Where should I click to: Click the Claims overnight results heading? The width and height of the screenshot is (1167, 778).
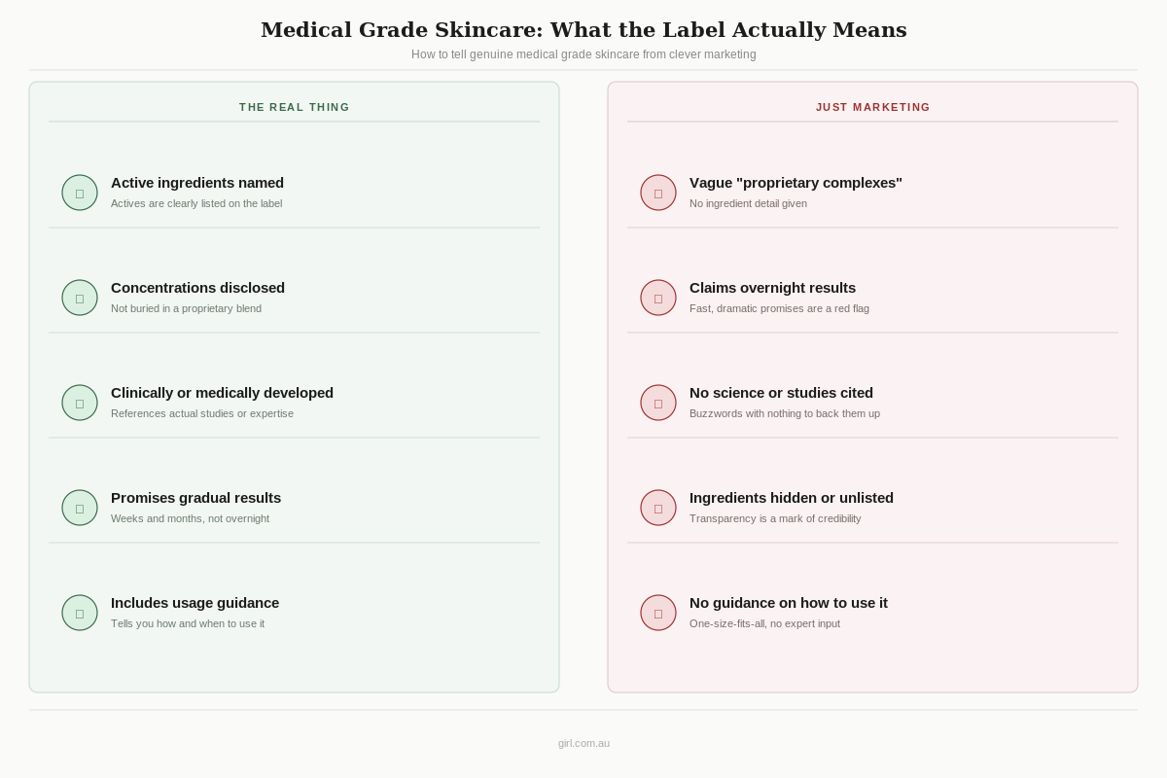point(773,288)
